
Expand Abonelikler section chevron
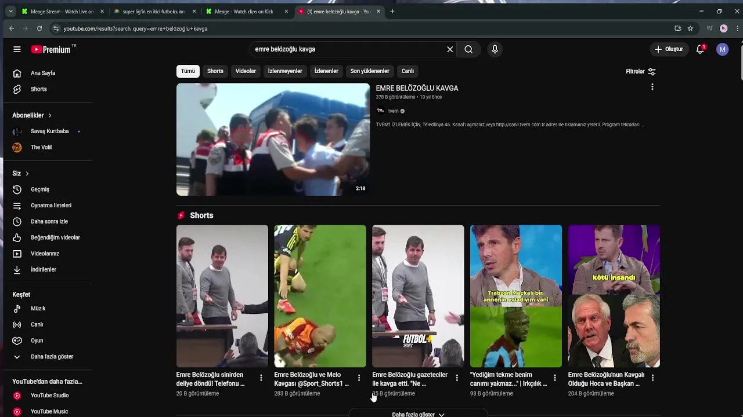pyautogui.click(x=50, y=115)
